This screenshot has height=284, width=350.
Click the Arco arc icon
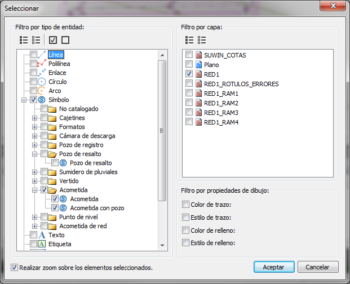42,91
